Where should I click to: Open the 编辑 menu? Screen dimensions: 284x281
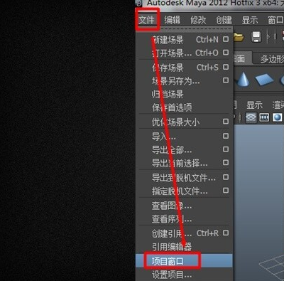(x=173, y=20)
